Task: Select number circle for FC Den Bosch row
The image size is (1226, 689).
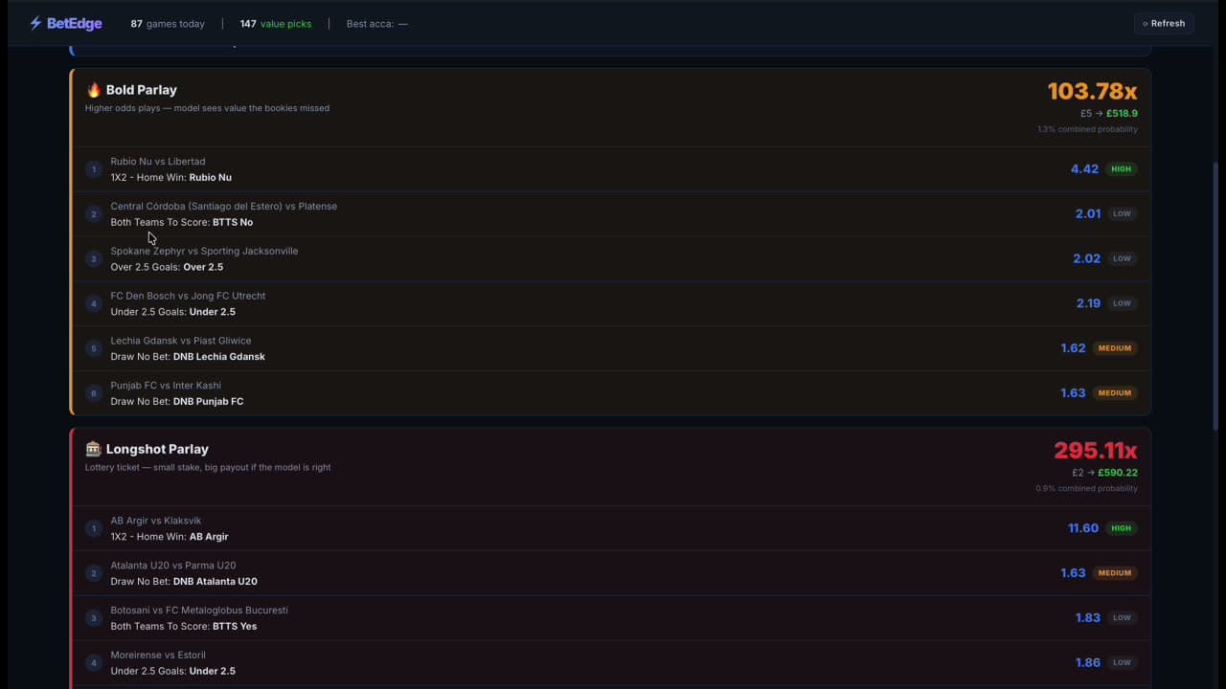Action: coord(94,303)
